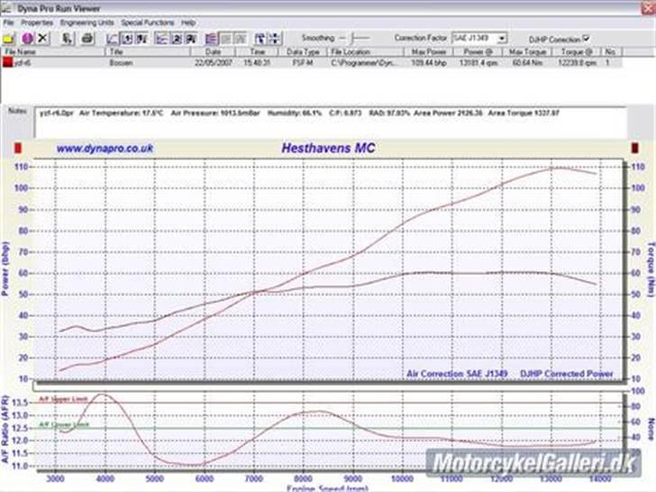Open the Properties menu
Viewport: 656px width, 492px height.
pos(37,23)
